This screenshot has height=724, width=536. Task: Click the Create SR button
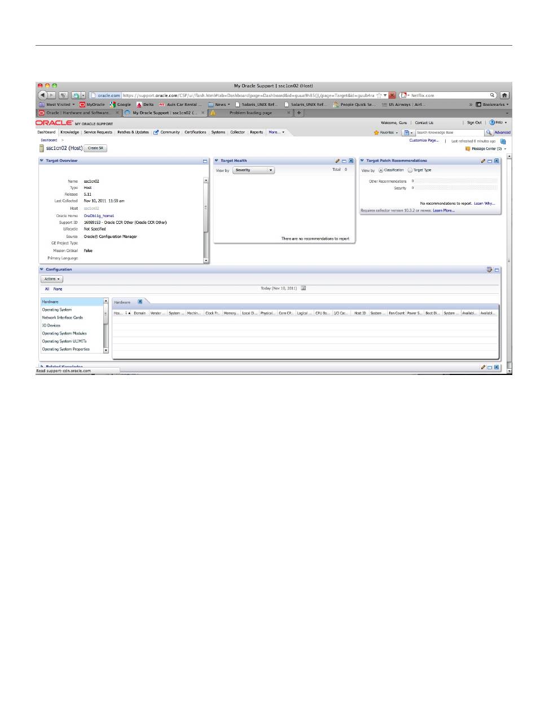[95, 148]
